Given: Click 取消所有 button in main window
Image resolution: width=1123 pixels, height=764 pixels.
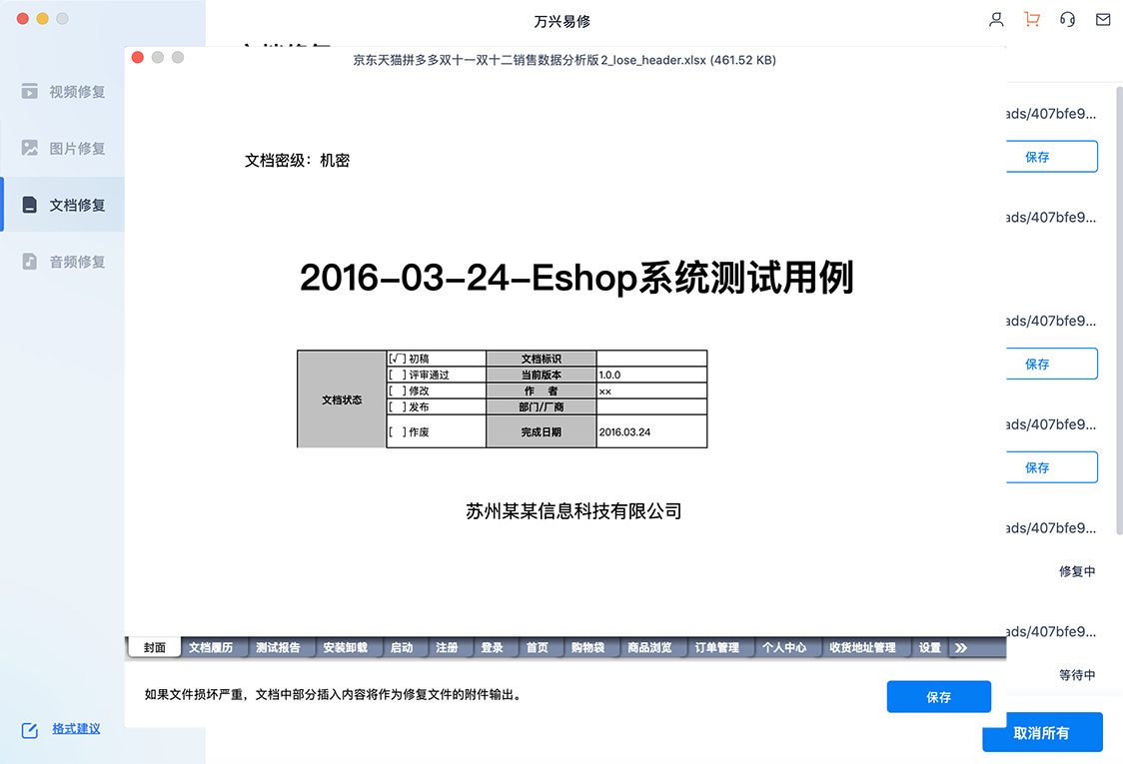Looking at the screenshot, I should (1042, 732).
